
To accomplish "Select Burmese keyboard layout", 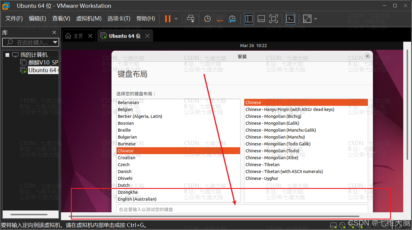I will click(178, 144).
